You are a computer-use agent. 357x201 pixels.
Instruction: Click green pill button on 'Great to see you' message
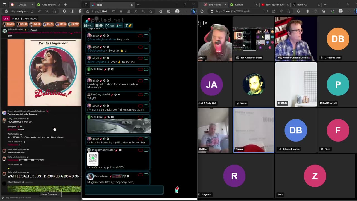(146, 58)
